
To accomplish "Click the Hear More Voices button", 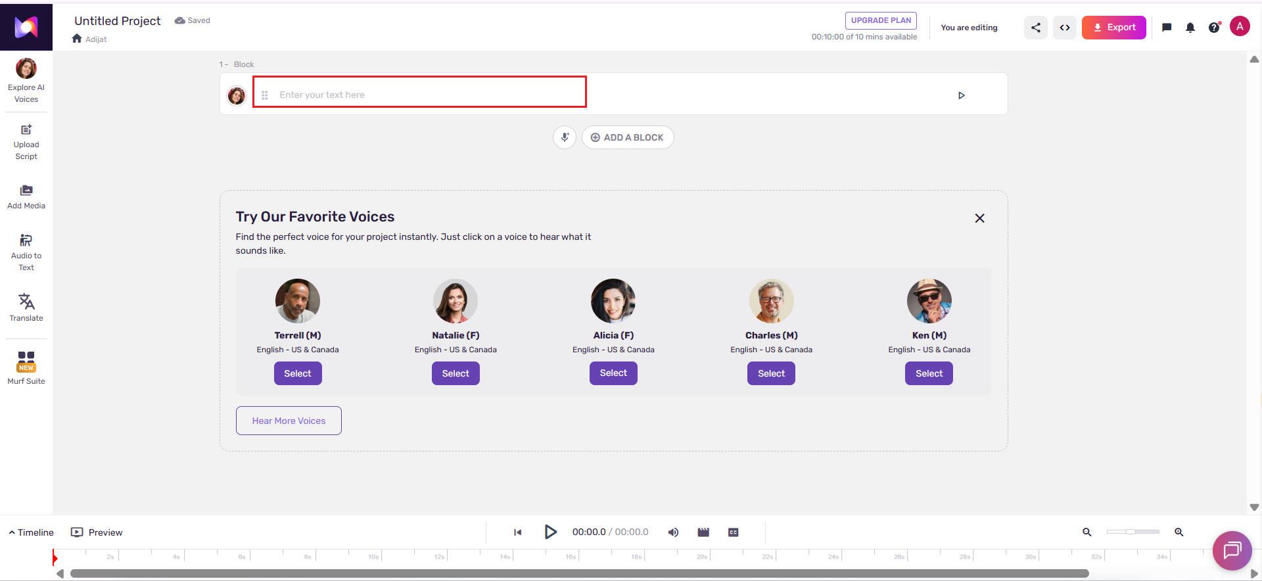I will pyautogui.click(x=289, y=421).
